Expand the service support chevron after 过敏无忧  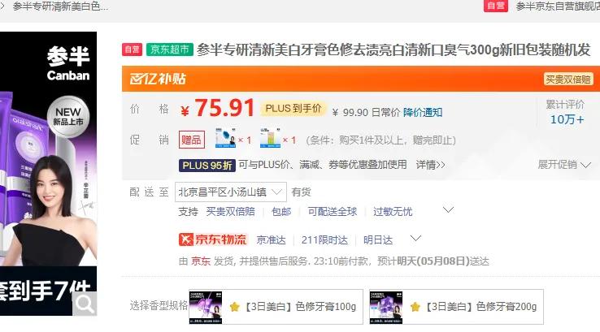[448, 209]
